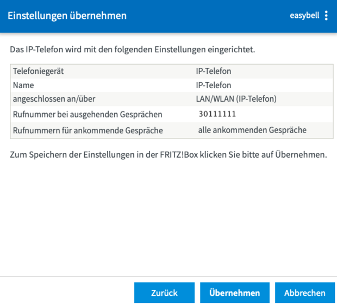This screenshot has width=337, height=305.
Task: Click the alle ankommenden Gespräche value
Action: pos(252,130)
